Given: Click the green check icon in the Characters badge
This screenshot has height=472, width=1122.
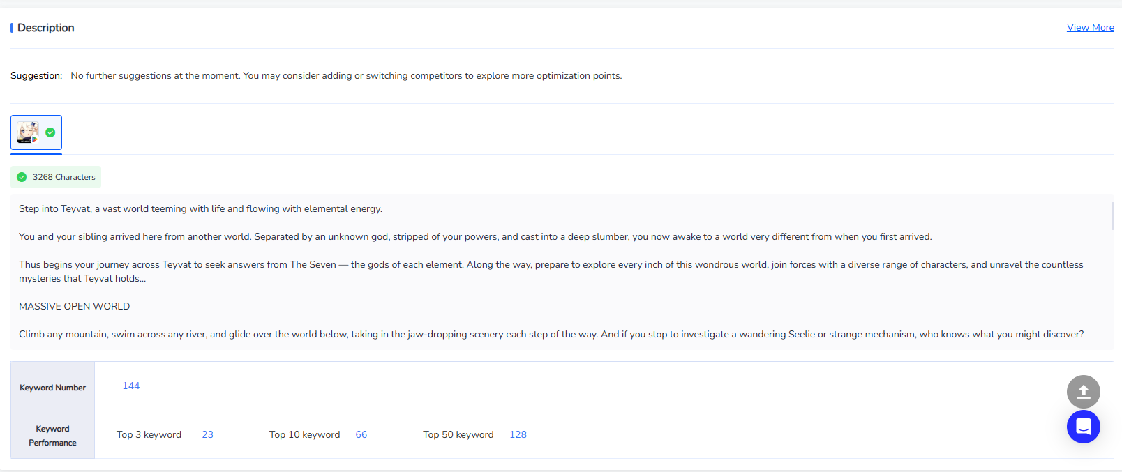Looking at the screenshot, I should [x=22, y=177].
